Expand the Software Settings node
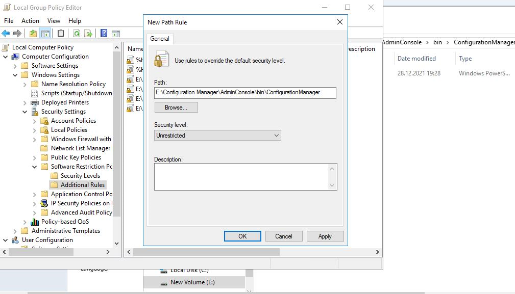515x294 pixels. [15, 66]
